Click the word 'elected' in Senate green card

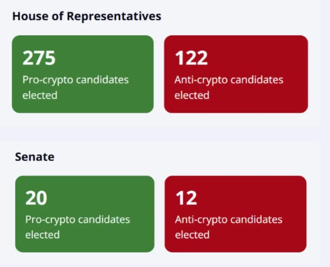point(42,235)
